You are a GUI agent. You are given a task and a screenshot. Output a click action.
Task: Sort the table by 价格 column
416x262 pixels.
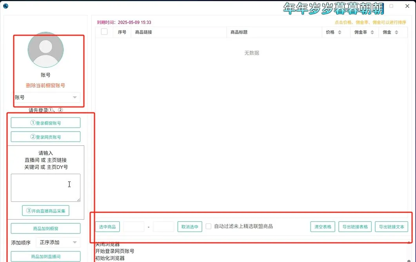point(333,33)
